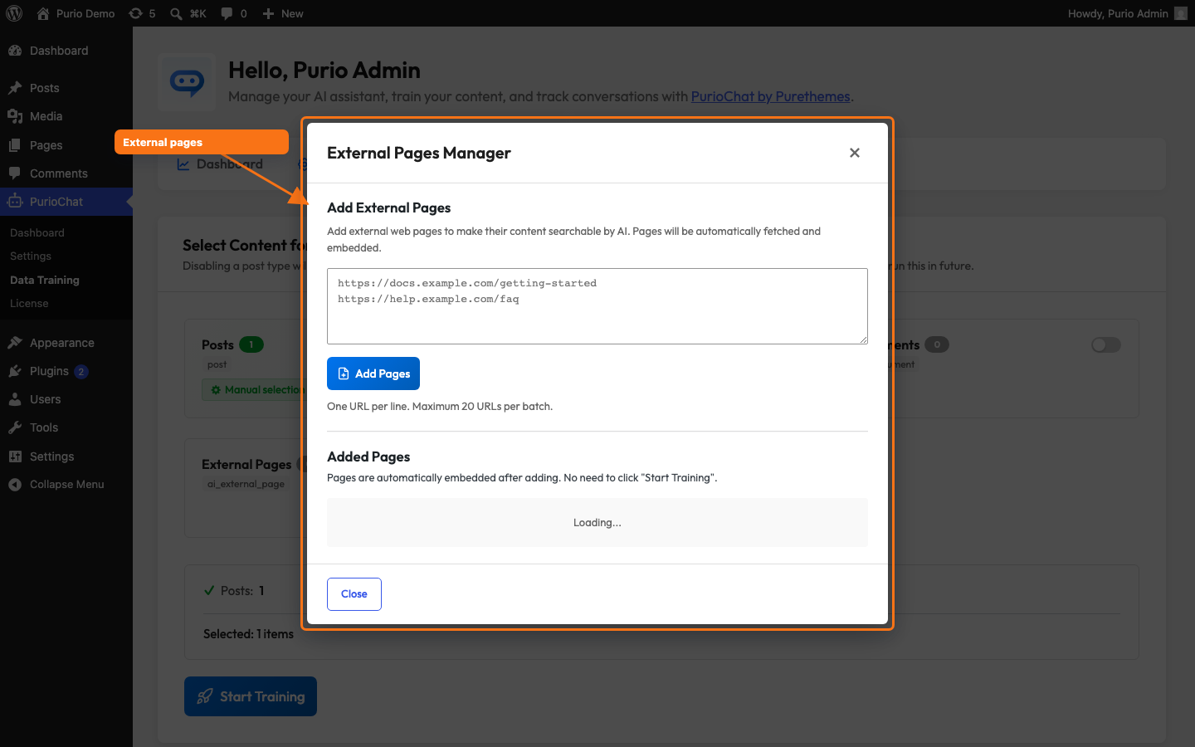Click the External Pages card title

(x=246, y=465)
